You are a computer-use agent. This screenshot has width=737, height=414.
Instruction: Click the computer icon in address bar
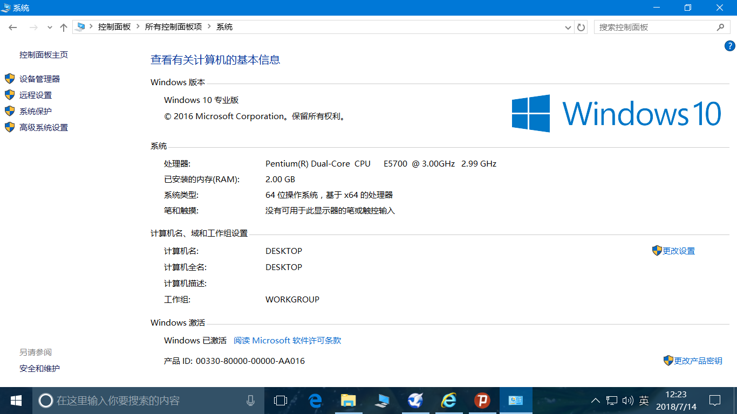tap(80, 26)
